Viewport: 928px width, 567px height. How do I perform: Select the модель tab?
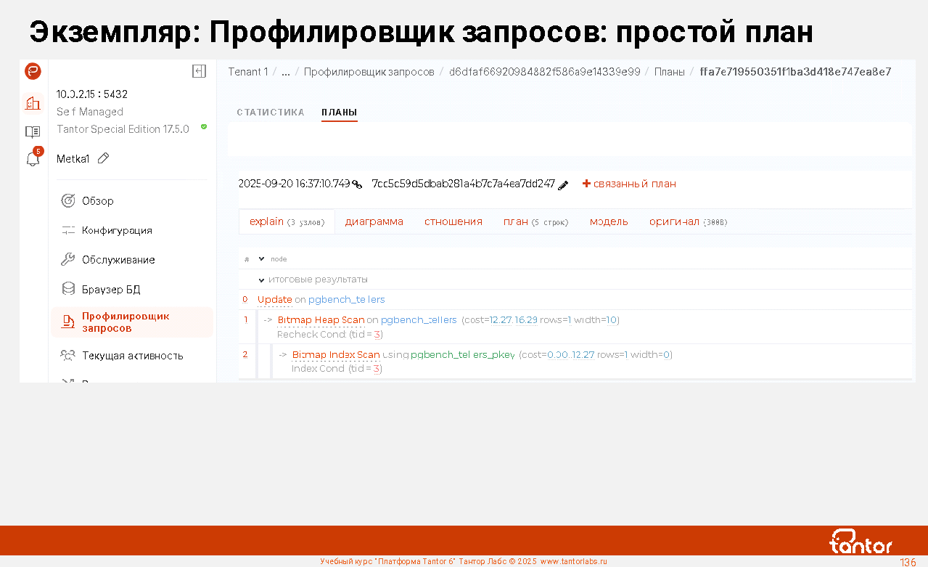(609, 221)
